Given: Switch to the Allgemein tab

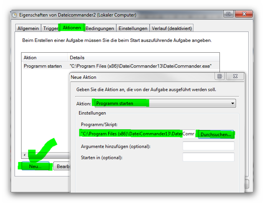Looking at the screenshot, I should pyautogui.click(x=28, y=28).
